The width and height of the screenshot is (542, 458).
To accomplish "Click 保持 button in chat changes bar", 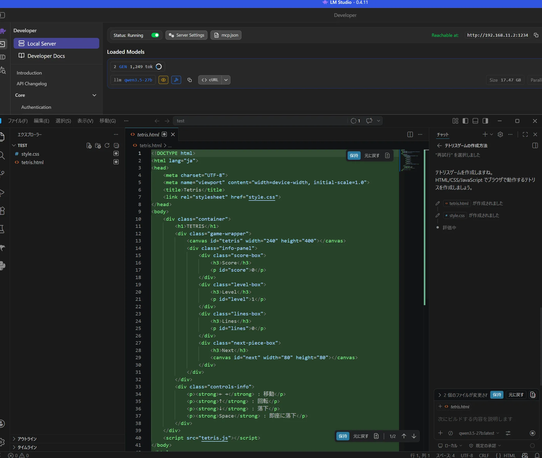I will 497,395.
